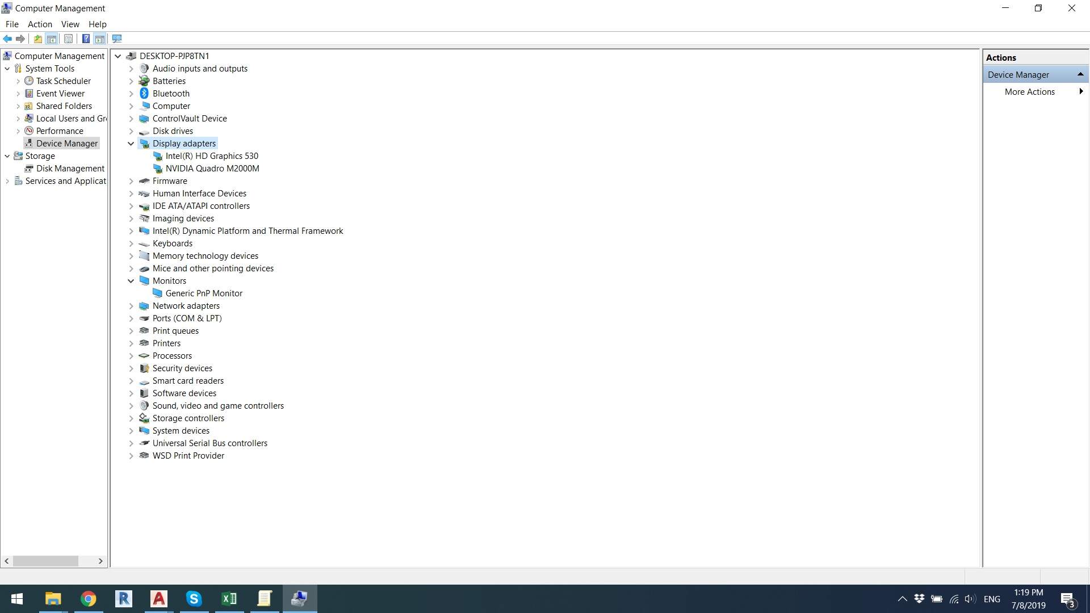This screenshot has width=1090, height=613.
Task: Select Disk Management in left tree
Action: tap(70, 169)
